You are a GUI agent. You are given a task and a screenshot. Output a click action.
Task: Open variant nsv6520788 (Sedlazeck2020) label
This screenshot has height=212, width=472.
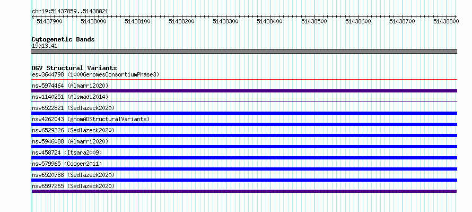click(73, 175)
